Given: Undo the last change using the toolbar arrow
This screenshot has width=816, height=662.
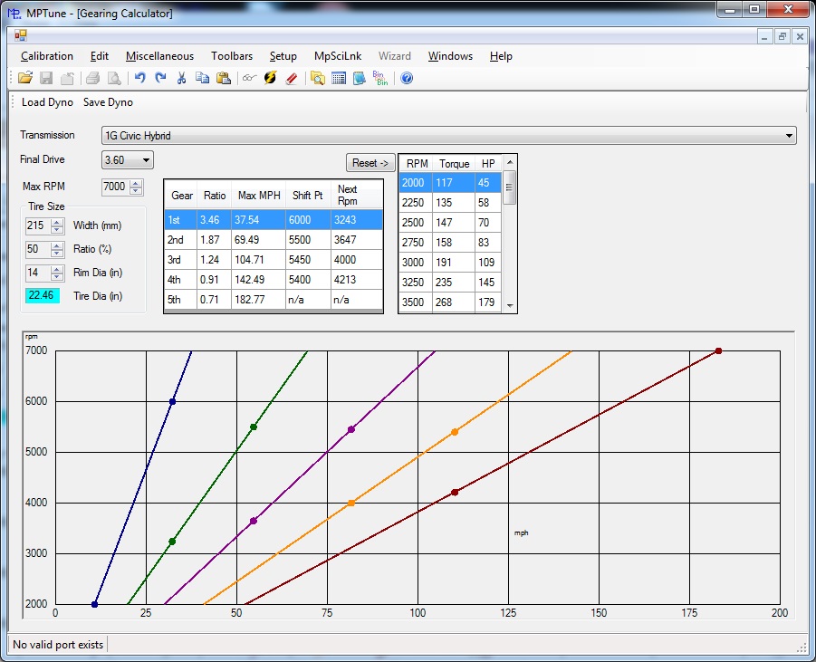Looking at the screenshot, I should coord(139,78).
